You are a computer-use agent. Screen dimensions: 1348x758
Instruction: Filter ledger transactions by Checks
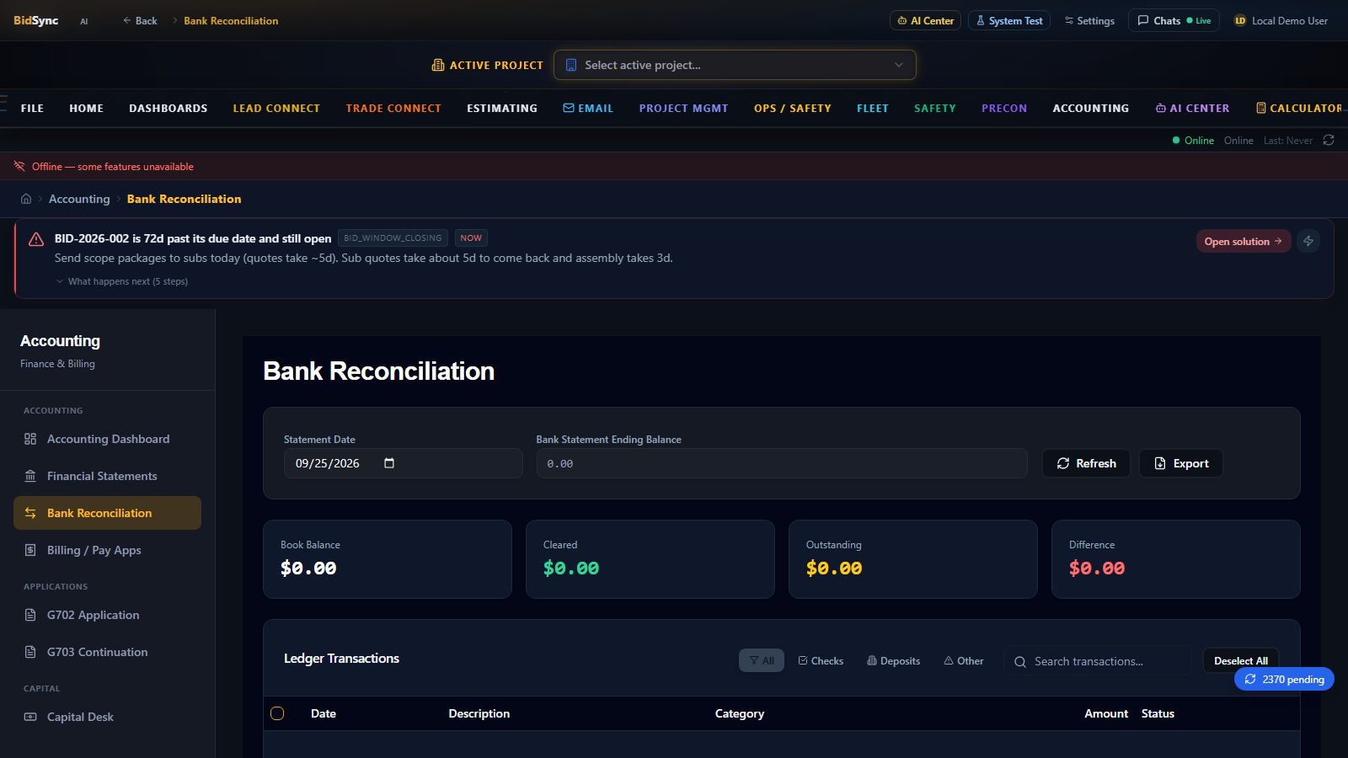(821, 660)
